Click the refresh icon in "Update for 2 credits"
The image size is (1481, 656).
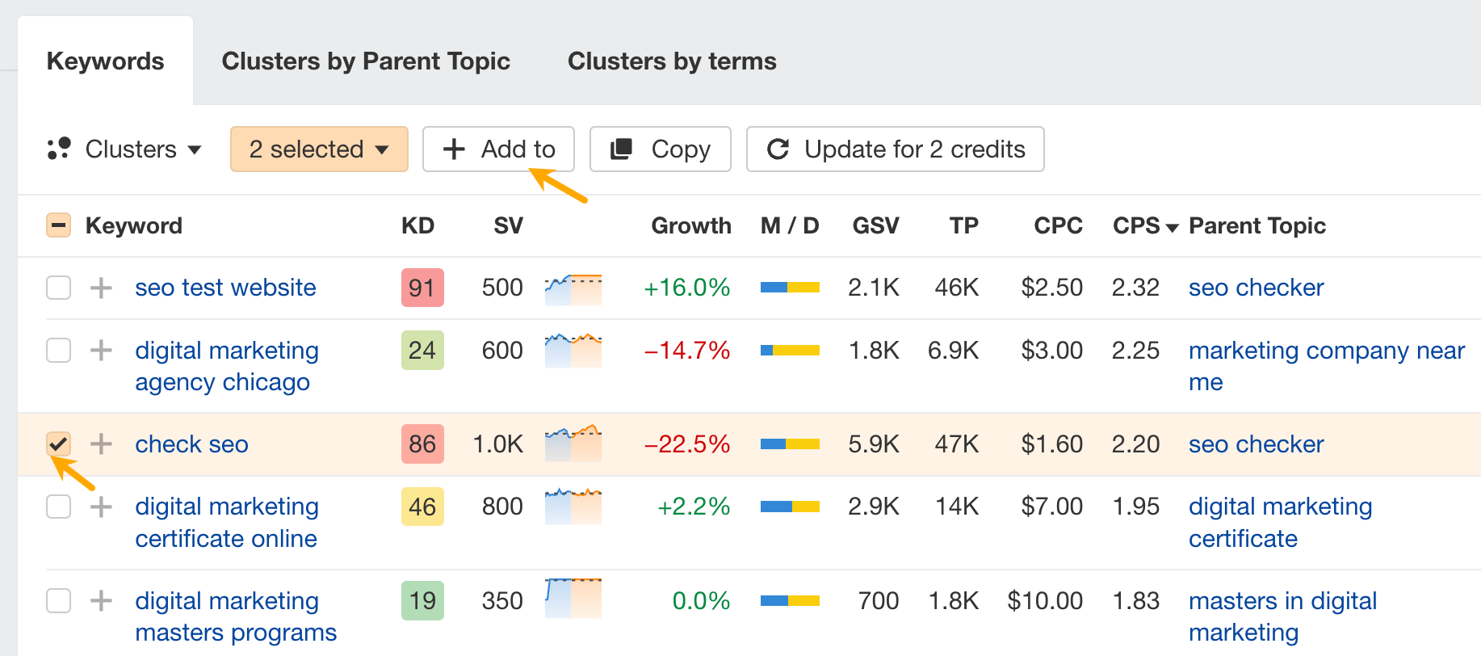[778, 149]
